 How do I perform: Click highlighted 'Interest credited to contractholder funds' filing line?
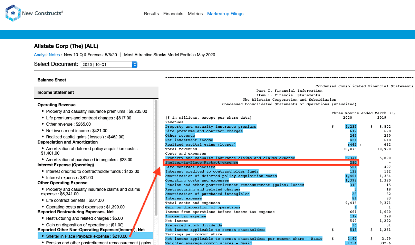[212, 171]
